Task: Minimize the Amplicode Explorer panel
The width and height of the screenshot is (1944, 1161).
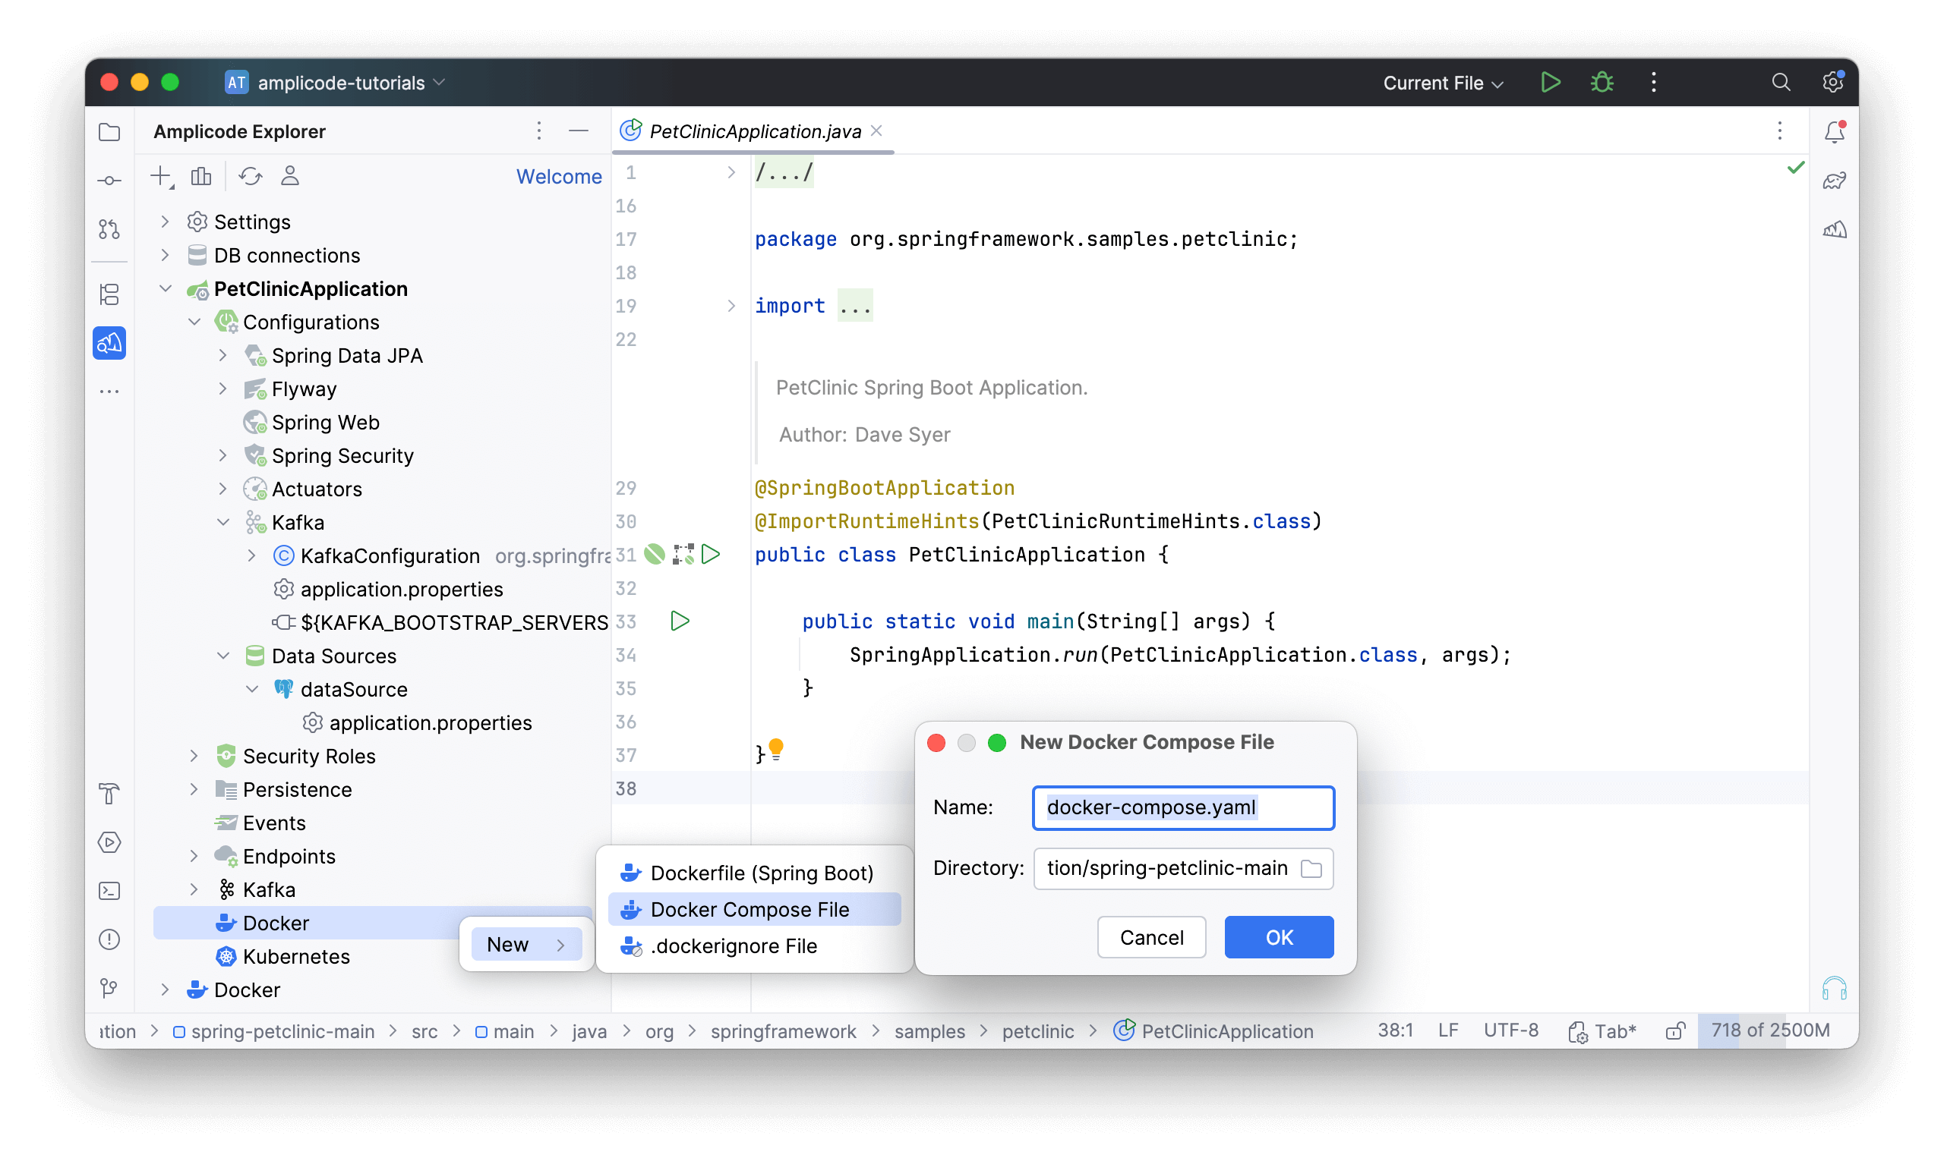Action: click(x=579, y=131)
